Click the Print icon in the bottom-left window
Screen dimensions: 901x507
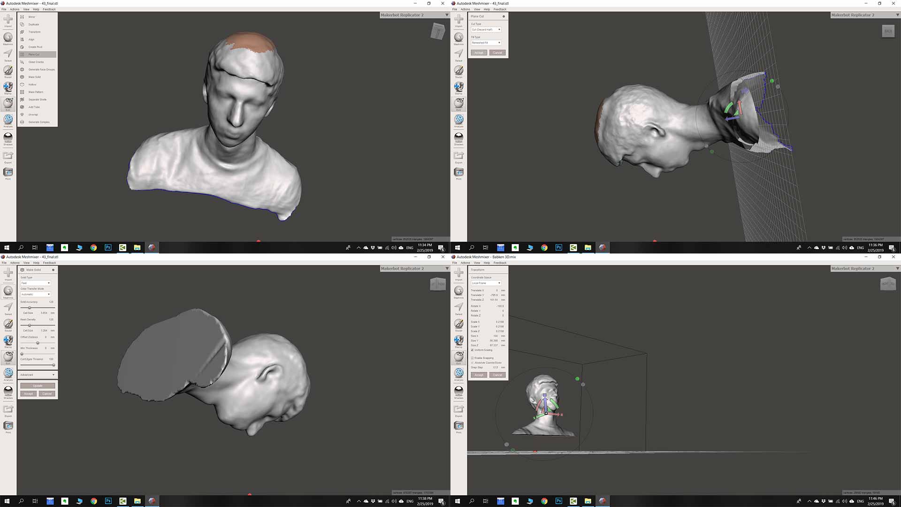pos(8,426)
